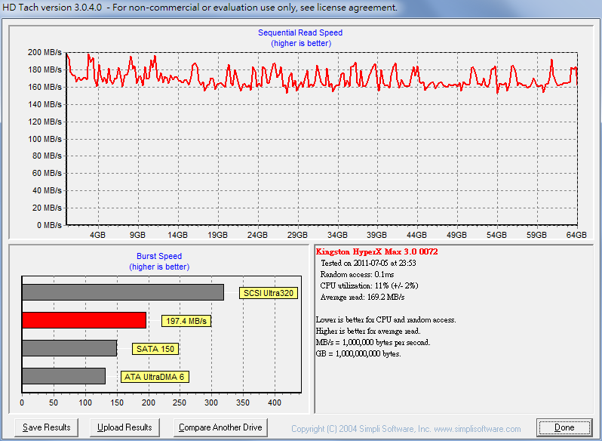
Task: Click the 200 MB/s axis label
Action: 45,52
